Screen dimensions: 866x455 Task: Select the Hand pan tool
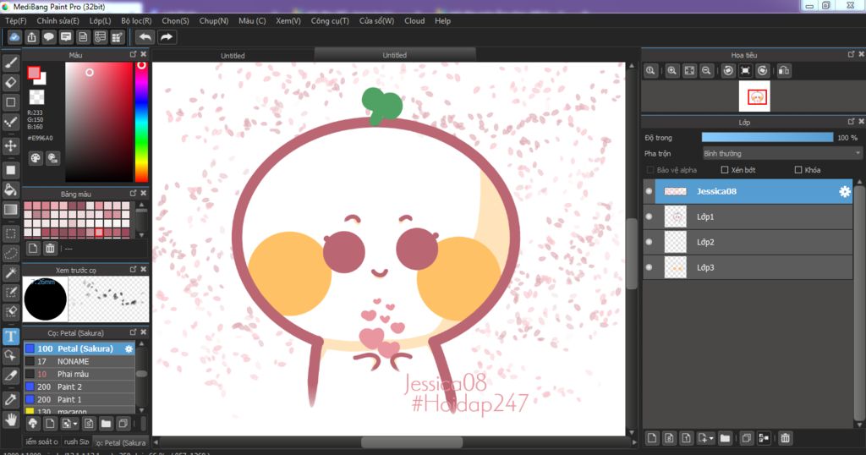10,419
